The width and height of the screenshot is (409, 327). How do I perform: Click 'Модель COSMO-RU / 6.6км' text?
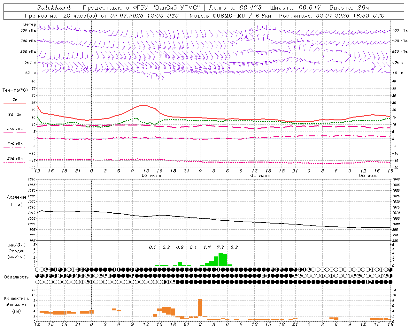230,16
